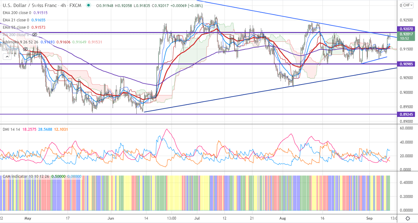Click the open price O0.91948
The width and height of the screenshot is (418, 223).
(105, 5)
